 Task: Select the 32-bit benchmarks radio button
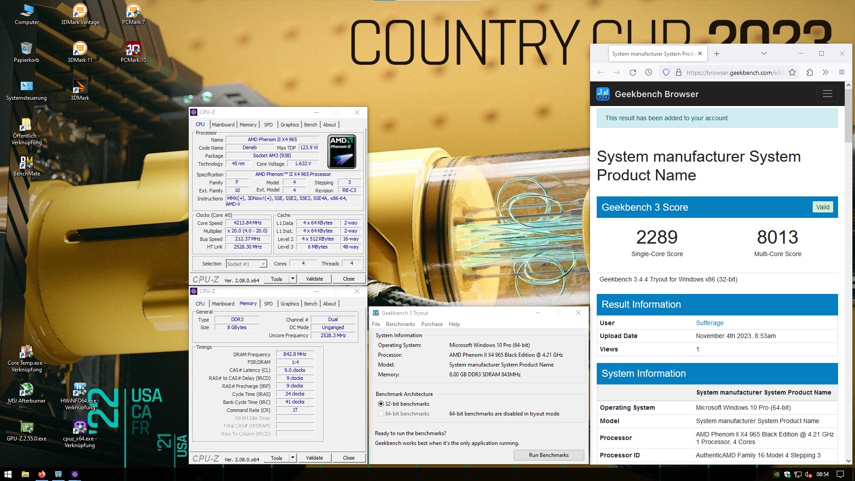click(x=381, y=404)
